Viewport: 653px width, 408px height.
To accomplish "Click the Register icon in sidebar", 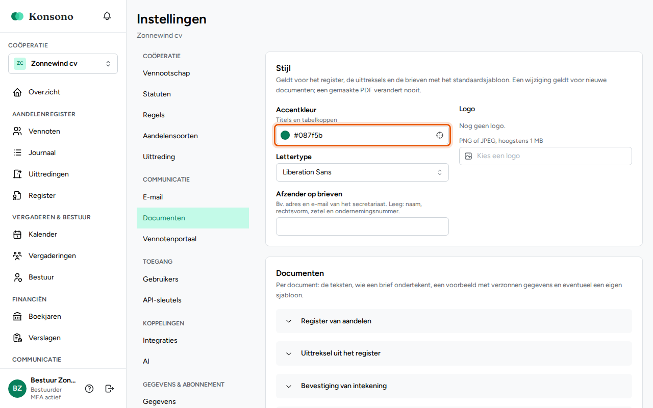I will (17, 196).
